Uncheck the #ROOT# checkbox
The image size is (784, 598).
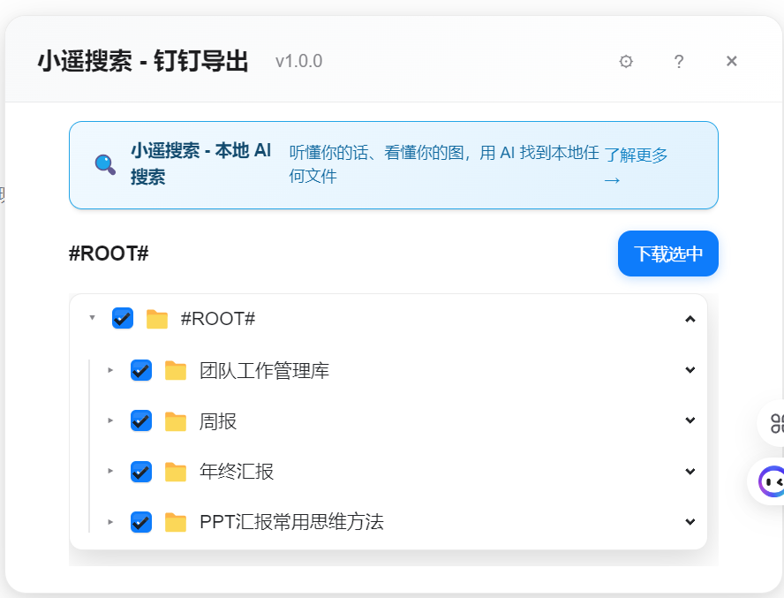click(123, 318)
